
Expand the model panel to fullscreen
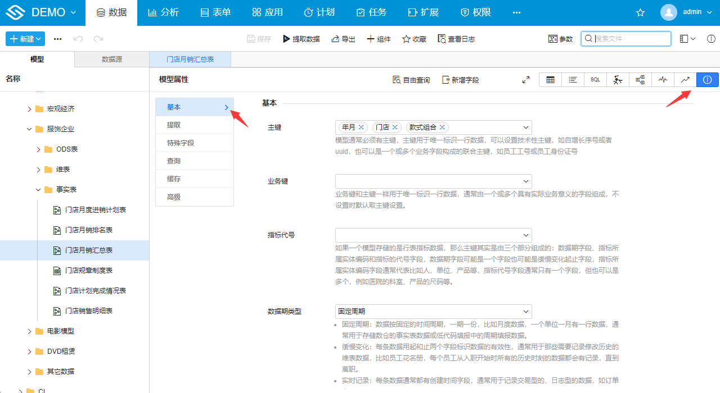point(526,80)
